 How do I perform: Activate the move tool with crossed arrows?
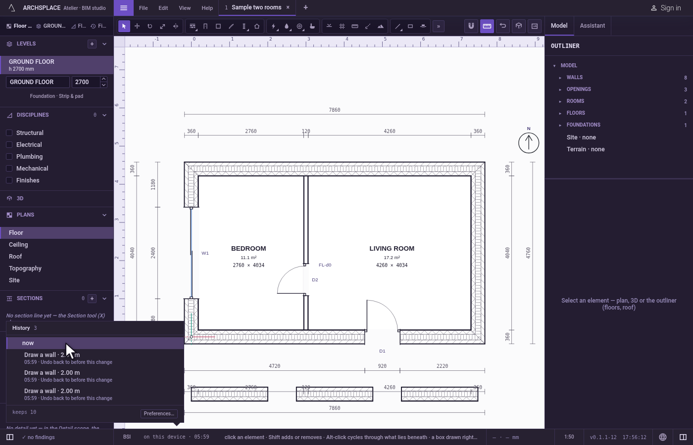tap(137, 26)
